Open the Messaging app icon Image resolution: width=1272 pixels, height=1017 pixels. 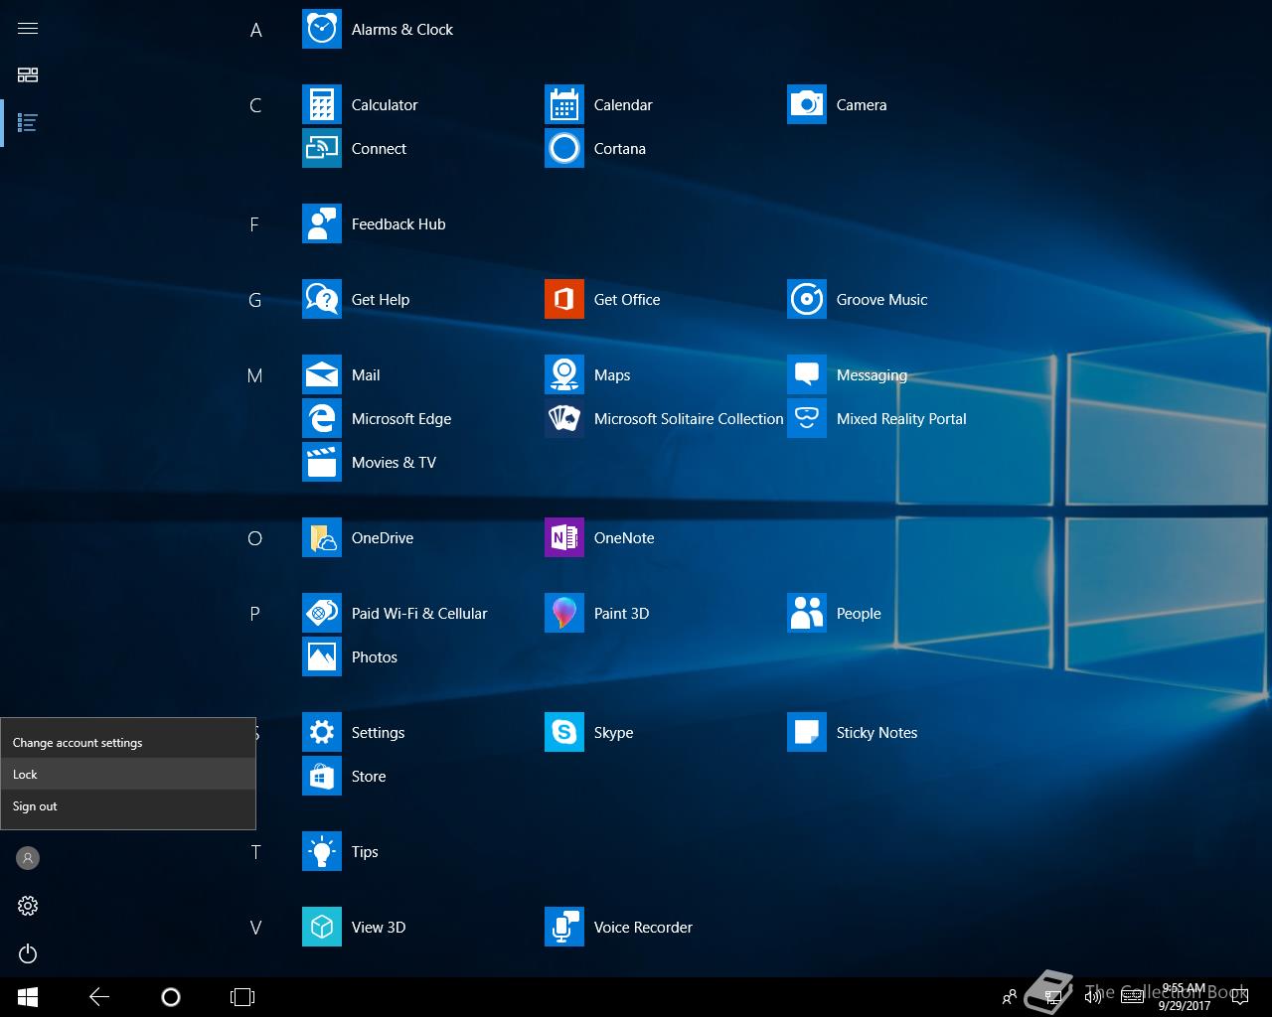[x=807, y=374]
